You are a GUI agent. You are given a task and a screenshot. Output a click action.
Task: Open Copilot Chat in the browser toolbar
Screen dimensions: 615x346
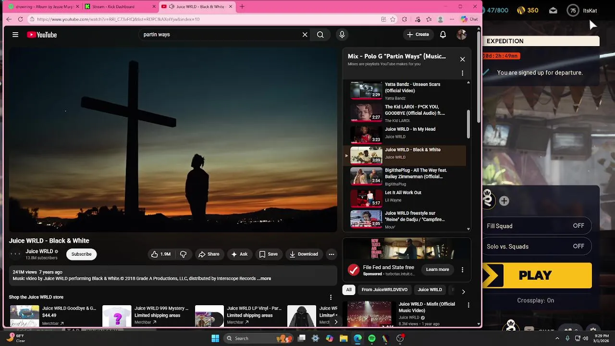click(x=469, y=19)
